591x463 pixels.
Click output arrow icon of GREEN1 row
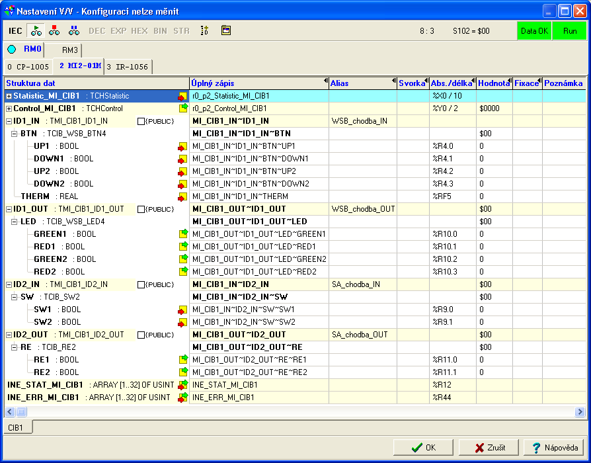[183, 234]
